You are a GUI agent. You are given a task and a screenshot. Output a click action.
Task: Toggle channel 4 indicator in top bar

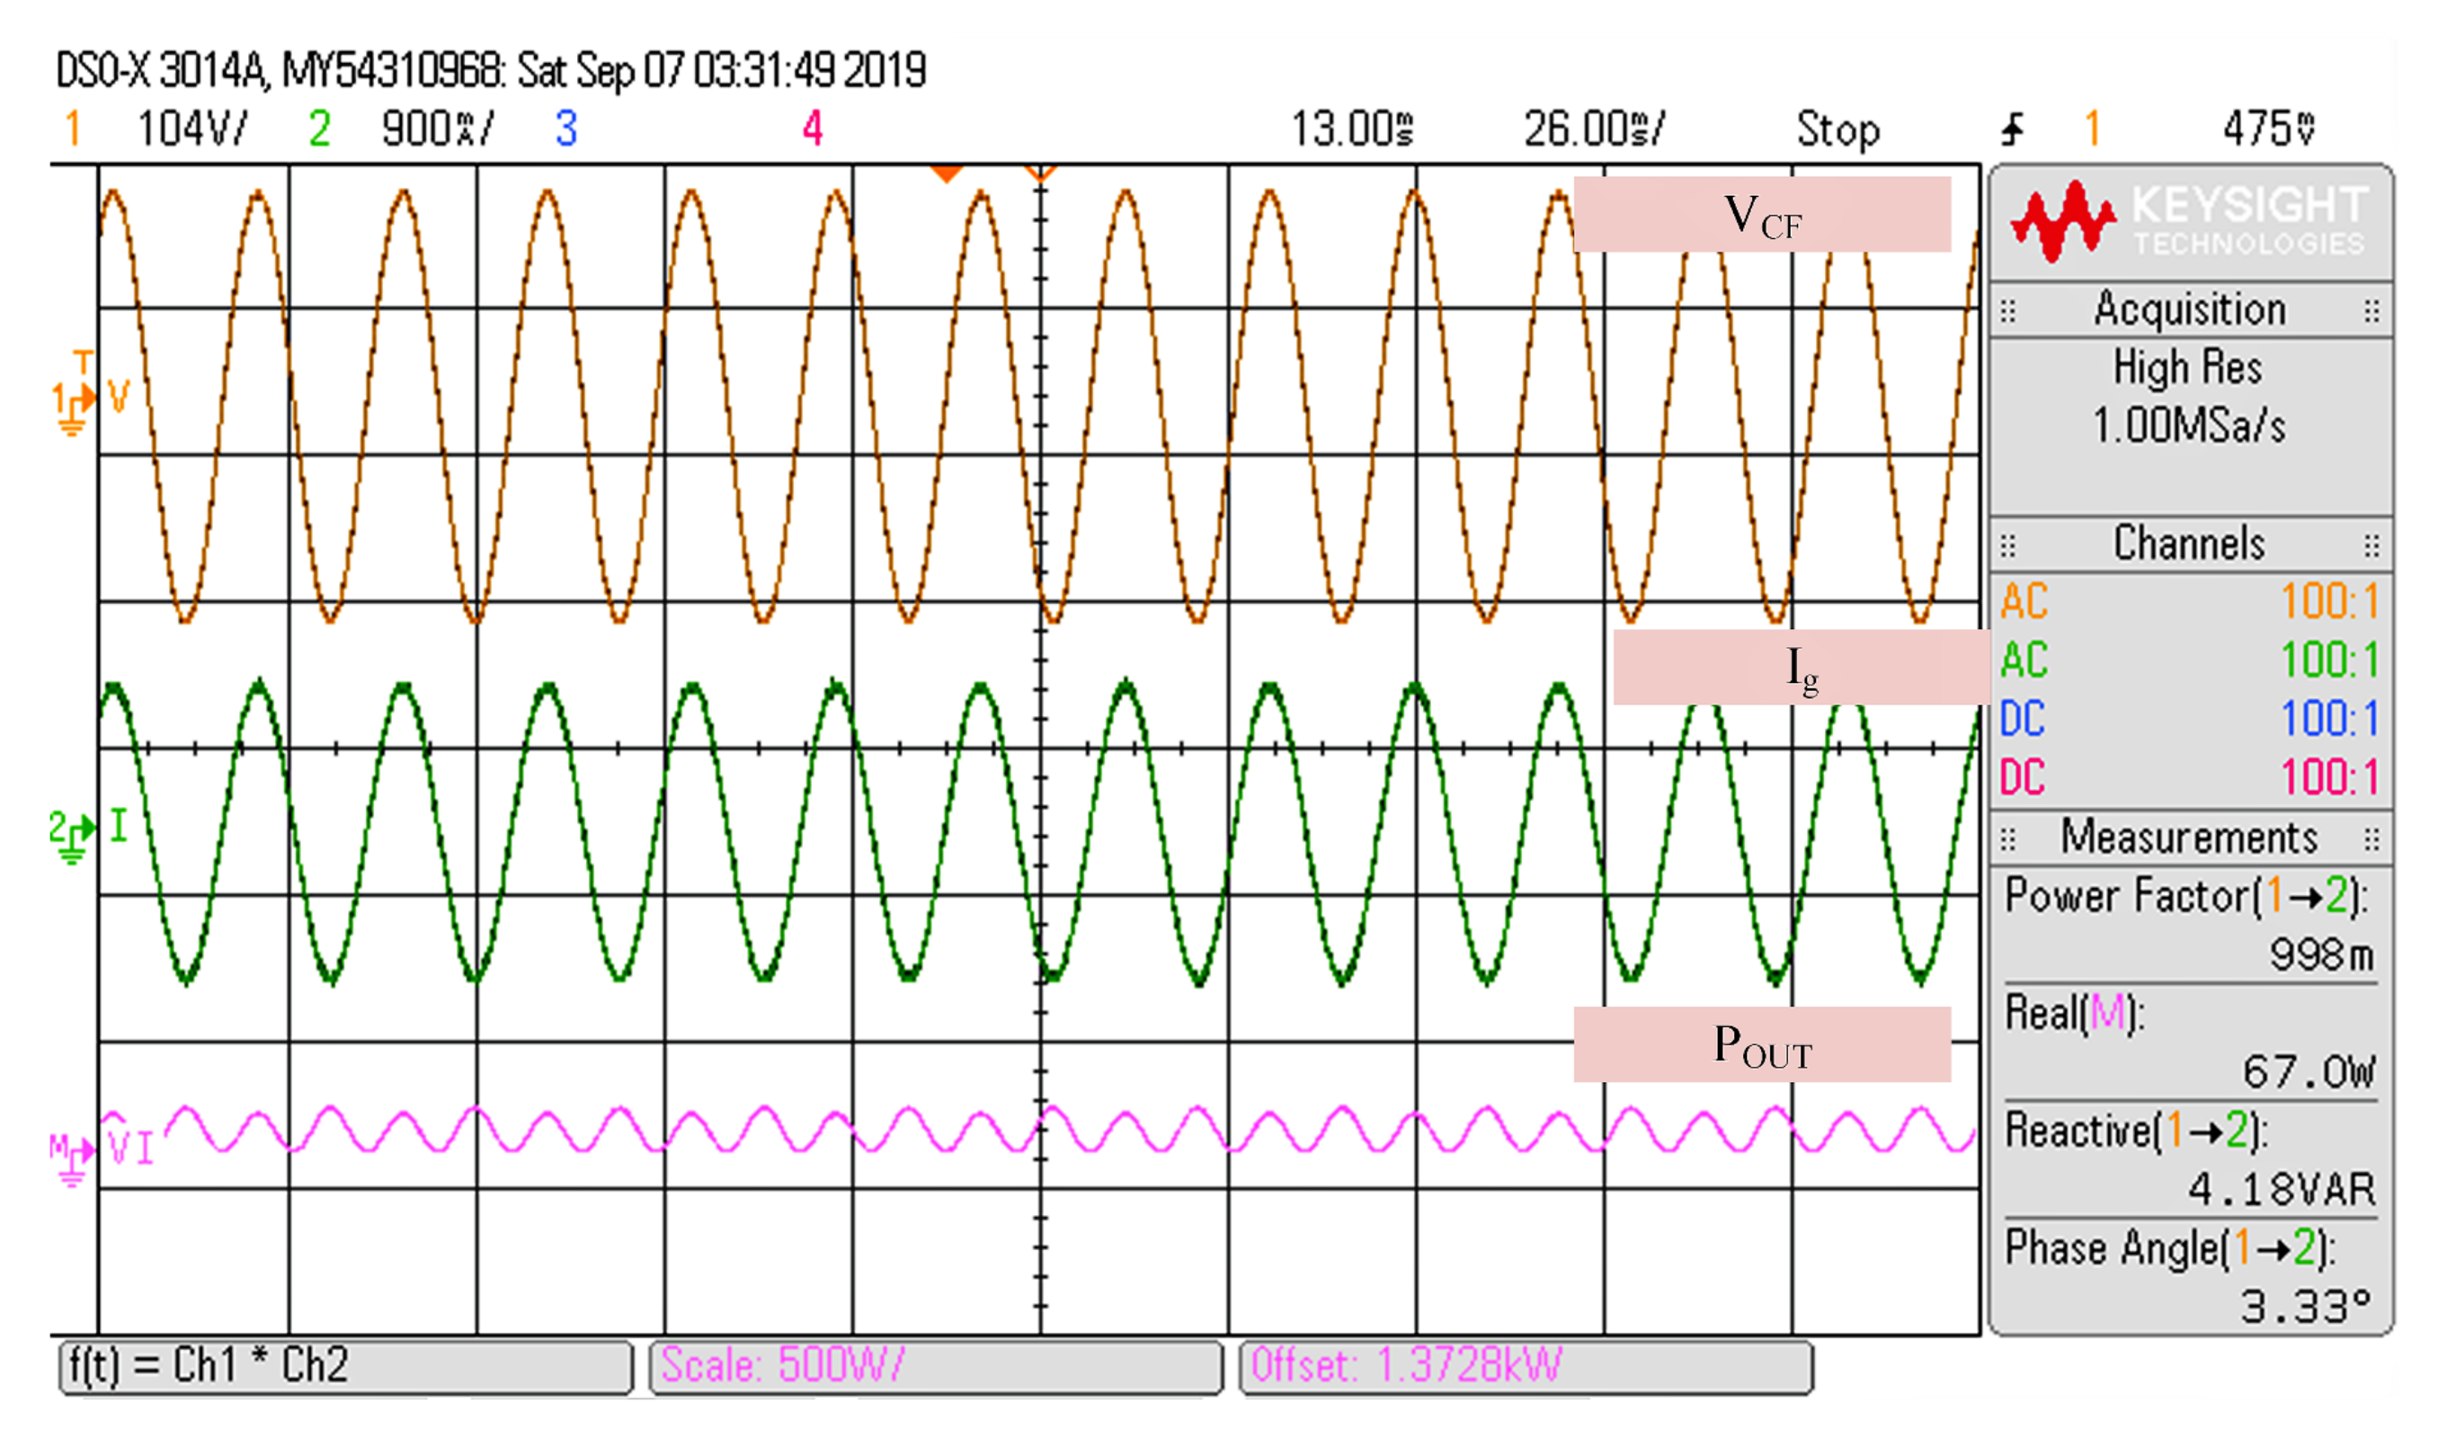click(813, 129)
